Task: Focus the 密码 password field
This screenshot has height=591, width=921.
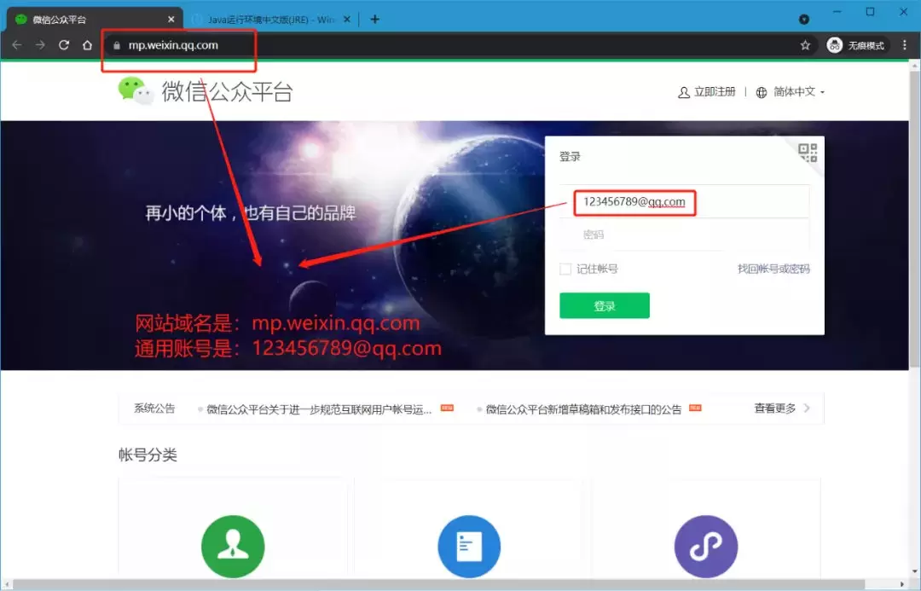Action: (684, 235)
